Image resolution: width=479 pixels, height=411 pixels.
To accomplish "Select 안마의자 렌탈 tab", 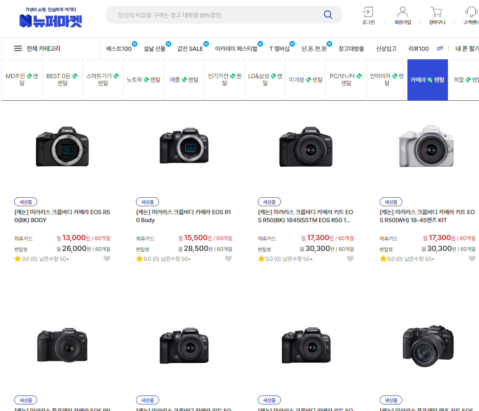I will (x=387, y=80).
